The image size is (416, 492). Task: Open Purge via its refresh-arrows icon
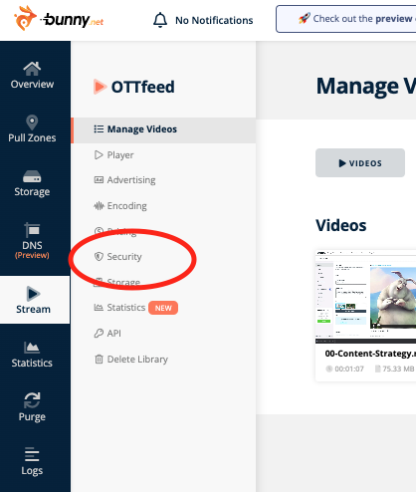coord(32,400)
